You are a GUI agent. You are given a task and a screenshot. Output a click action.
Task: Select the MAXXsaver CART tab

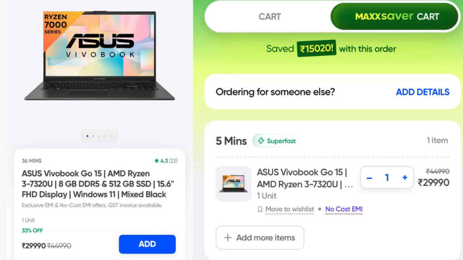(x=394, y=17)
